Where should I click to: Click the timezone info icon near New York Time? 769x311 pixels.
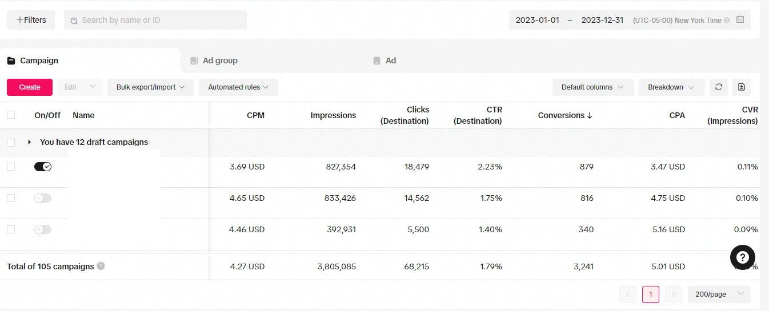727,21
